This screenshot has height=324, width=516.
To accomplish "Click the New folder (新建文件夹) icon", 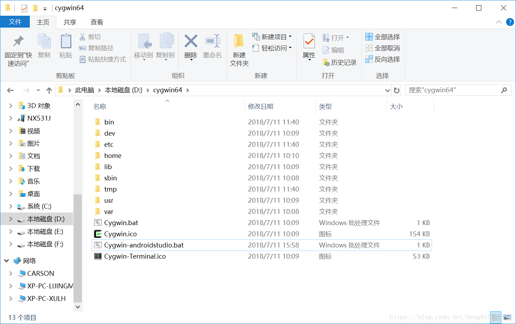I will 239,41.
